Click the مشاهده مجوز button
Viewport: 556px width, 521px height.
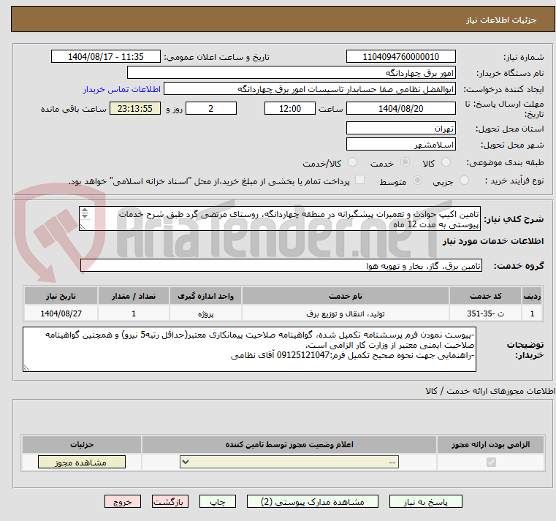82,462
